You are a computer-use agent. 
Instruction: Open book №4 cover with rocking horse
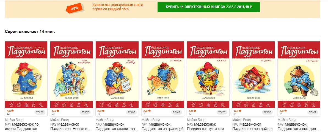coord(162,75)
